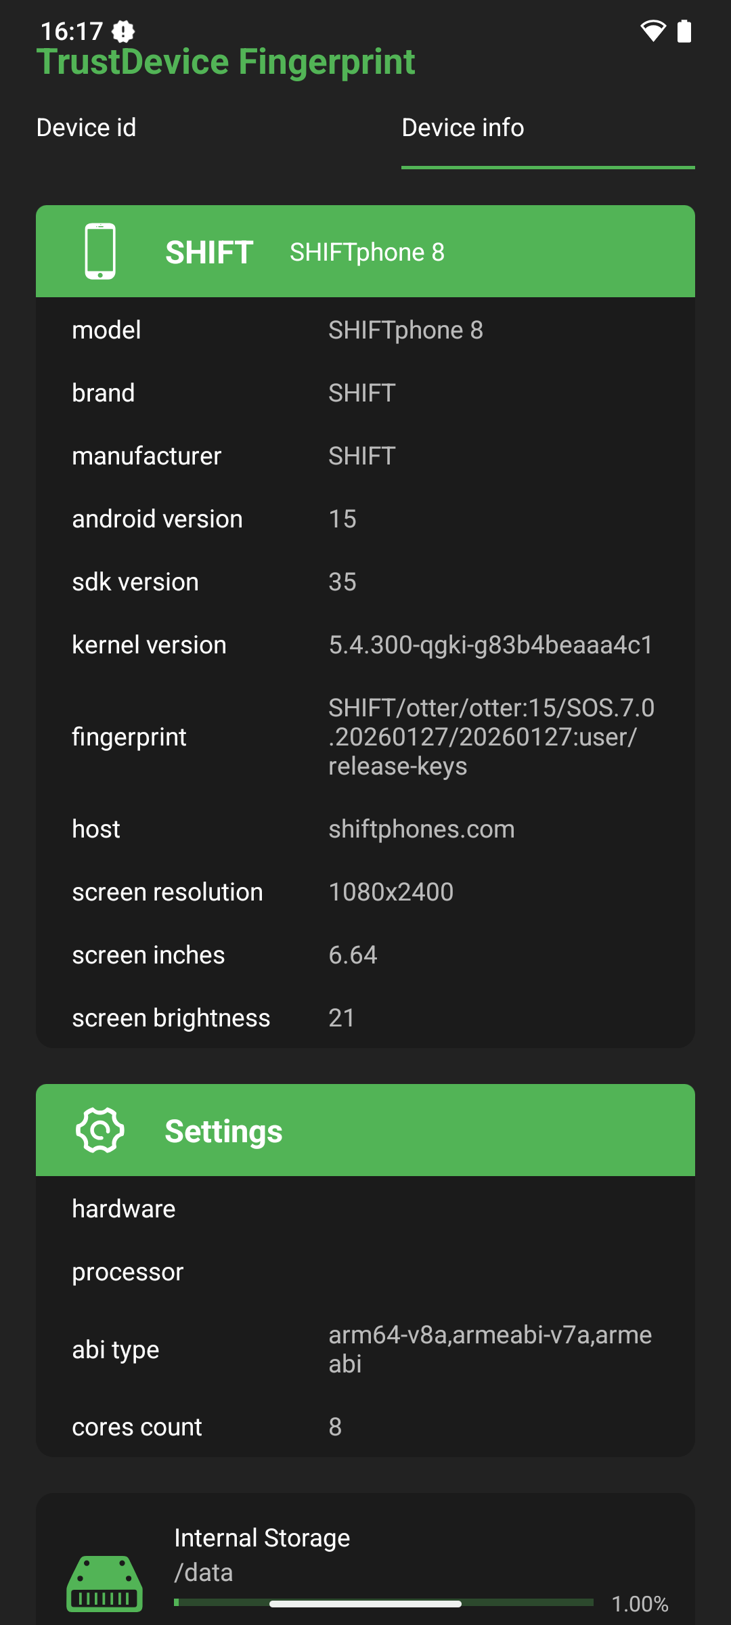Tap the TrustDevice Fingerprint title
Image resolution: width=731 pixels, height=1625 pixels.
225,62
